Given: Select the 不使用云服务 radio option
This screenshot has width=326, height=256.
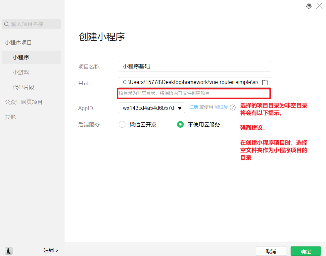Looking at the screenshot, I should [x=180, y=125].
